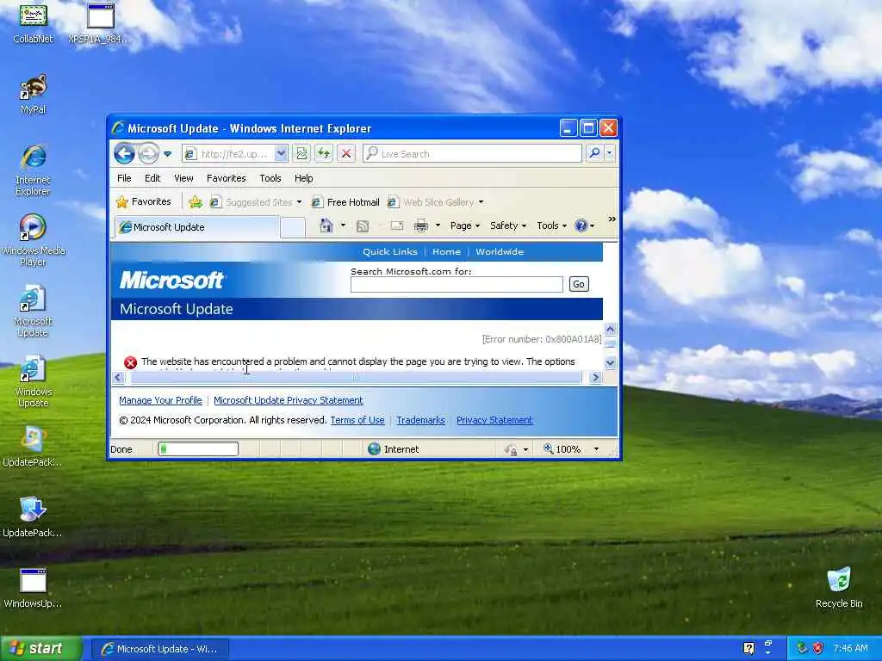Screen dimensions: 882x661
Task: Open the View menu
Action: 183,178
